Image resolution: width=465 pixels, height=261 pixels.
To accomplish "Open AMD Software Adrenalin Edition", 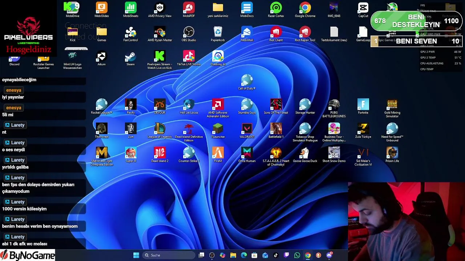I will point(218,108).
